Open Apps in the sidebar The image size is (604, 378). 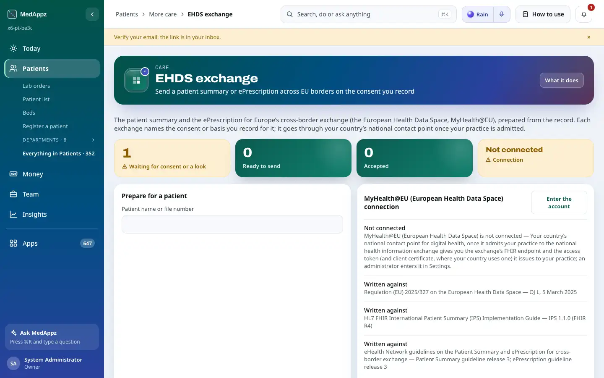[52, 243]
